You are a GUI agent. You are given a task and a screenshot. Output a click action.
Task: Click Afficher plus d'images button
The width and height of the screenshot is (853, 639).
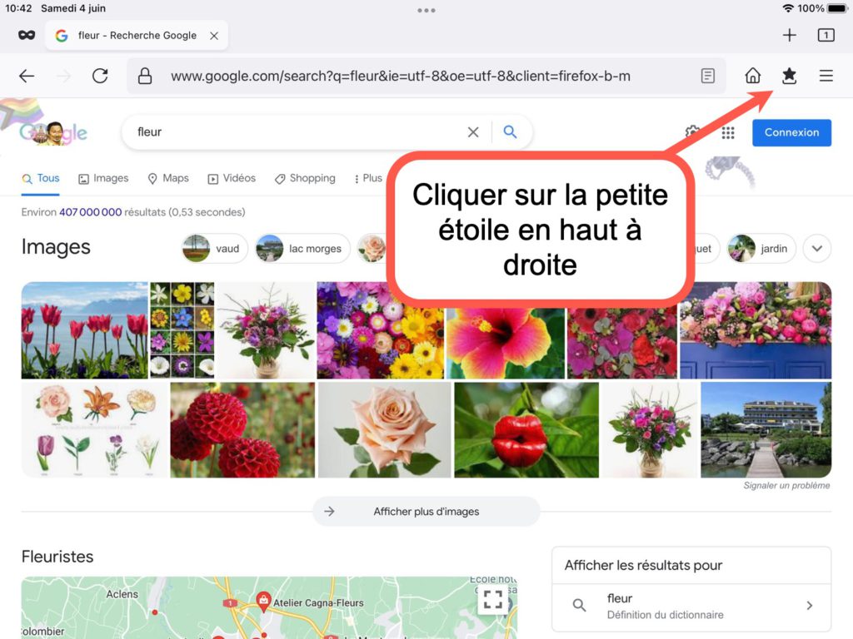tap(426, 512)
